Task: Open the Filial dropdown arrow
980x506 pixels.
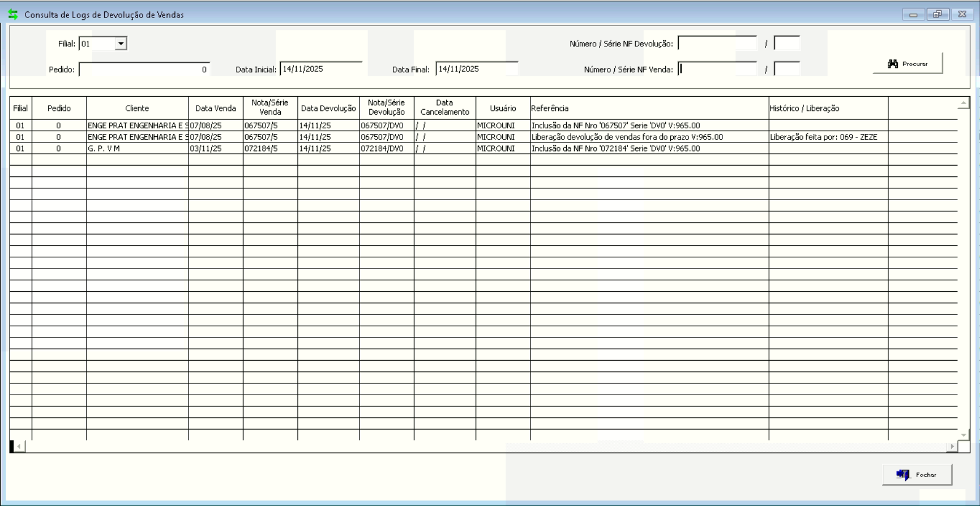Action: point(121,44)
